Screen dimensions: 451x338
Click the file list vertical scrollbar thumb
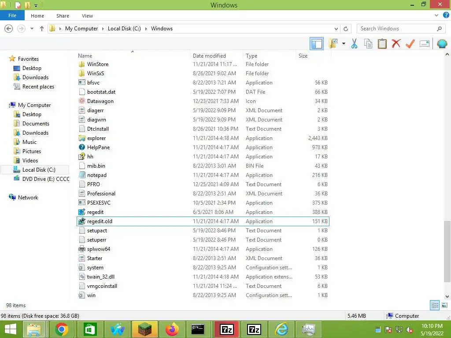pos(447,251)
